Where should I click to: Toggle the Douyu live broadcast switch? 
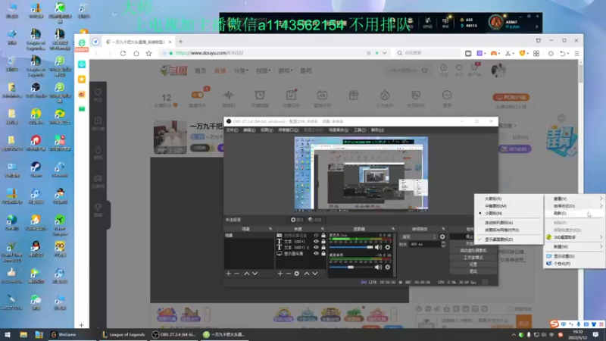197,95
